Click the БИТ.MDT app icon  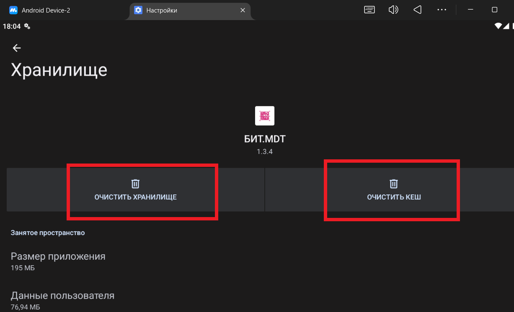coord(264,116)
